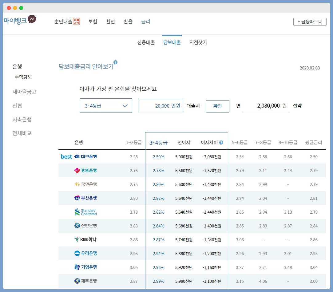
Task: Open the 환율 menu
Action: (128, 22)
